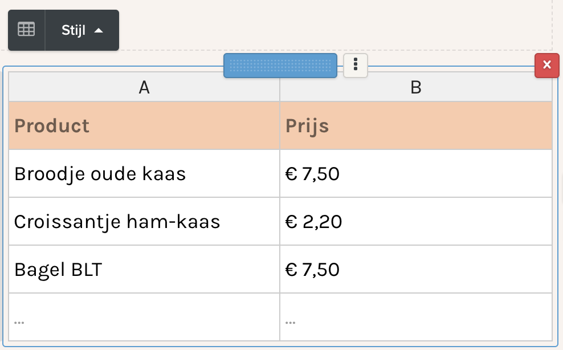Select column B header
Screen dimensions: 563x350
click(x=416, y=87)
